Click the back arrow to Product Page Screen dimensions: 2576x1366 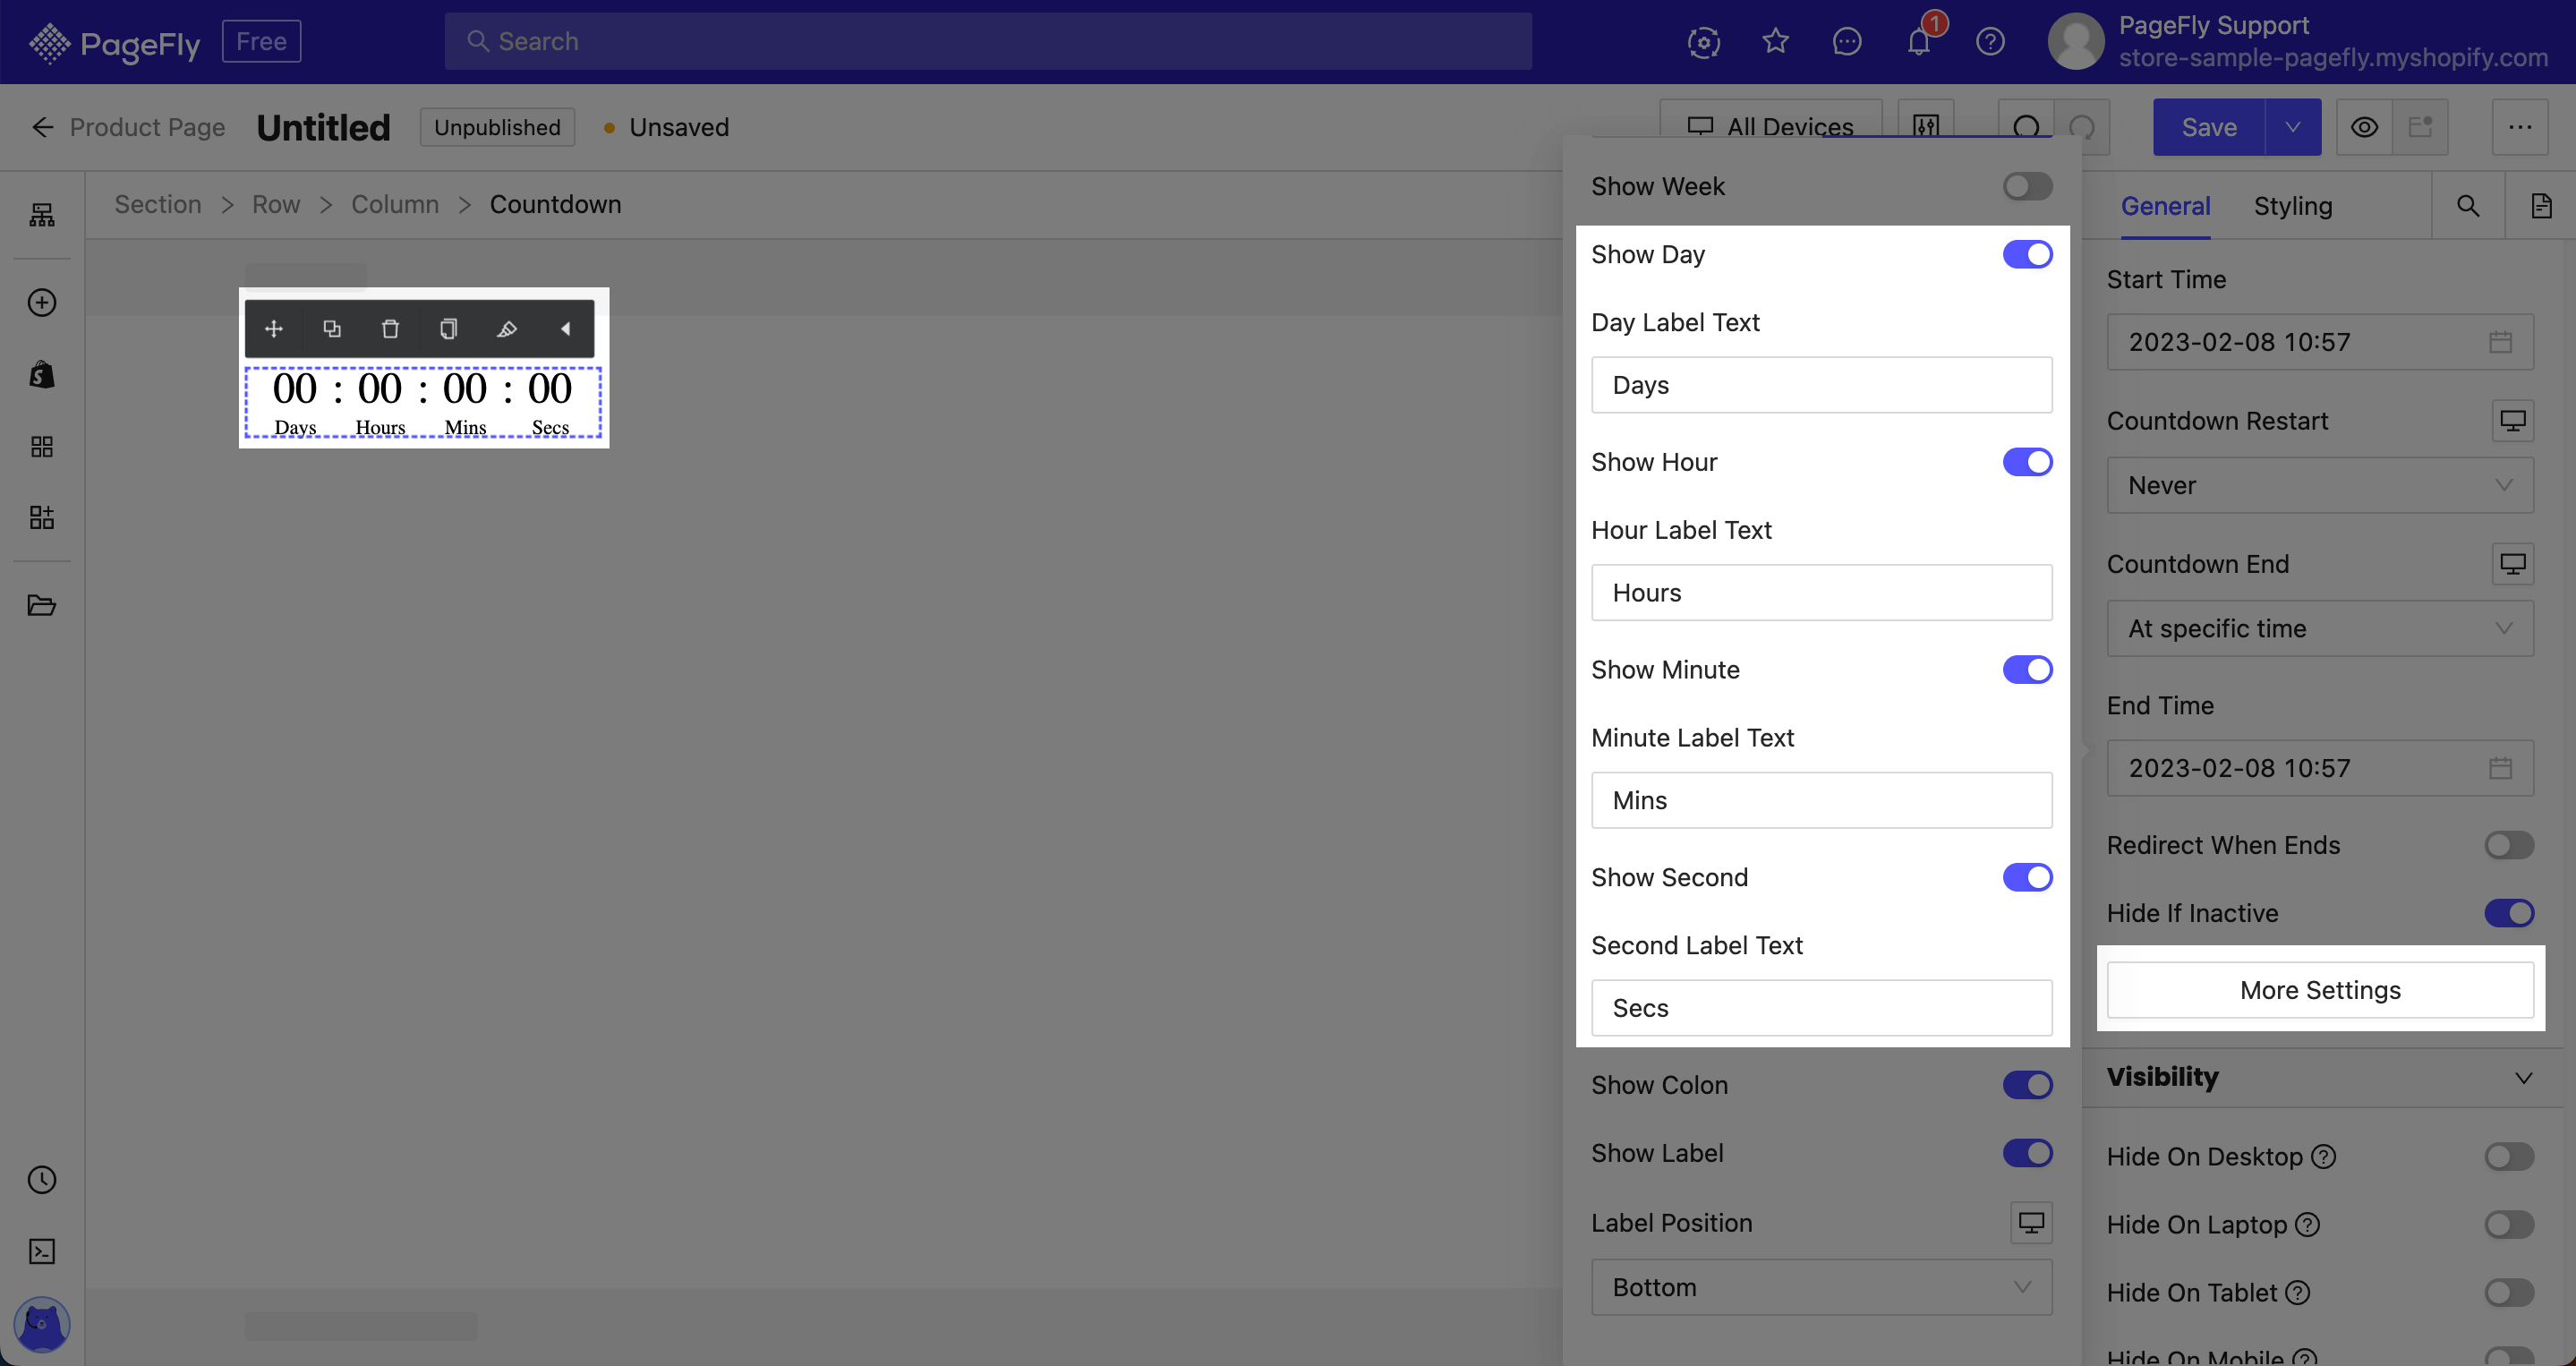click(42, 127)
